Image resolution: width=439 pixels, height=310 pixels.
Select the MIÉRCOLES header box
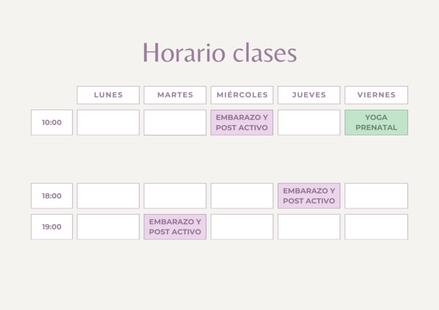pyautogui.click(x=242, y=95)
